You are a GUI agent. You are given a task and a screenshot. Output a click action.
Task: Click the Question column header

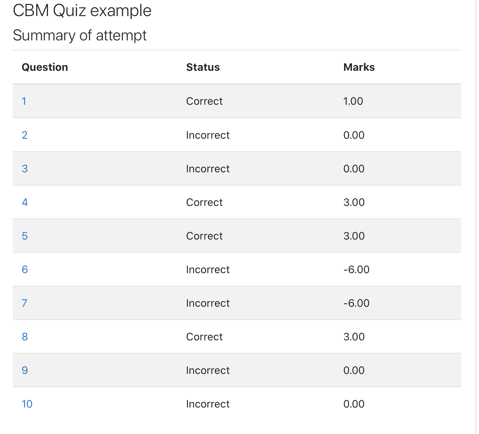(x=45, y=67)
